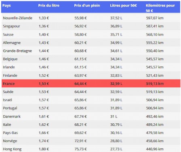
Task: Click the highlighted France row name
Action: click(x=9, y=84)
